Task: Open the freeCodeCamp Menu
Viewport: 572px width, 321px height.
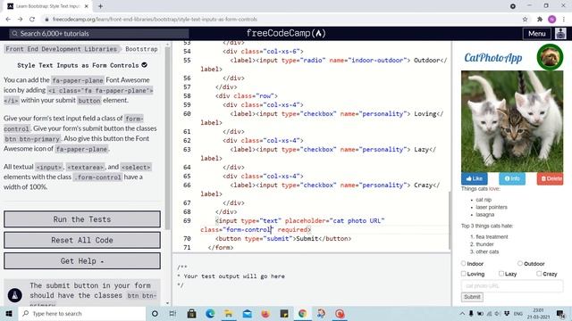Action: click(536, 34)
